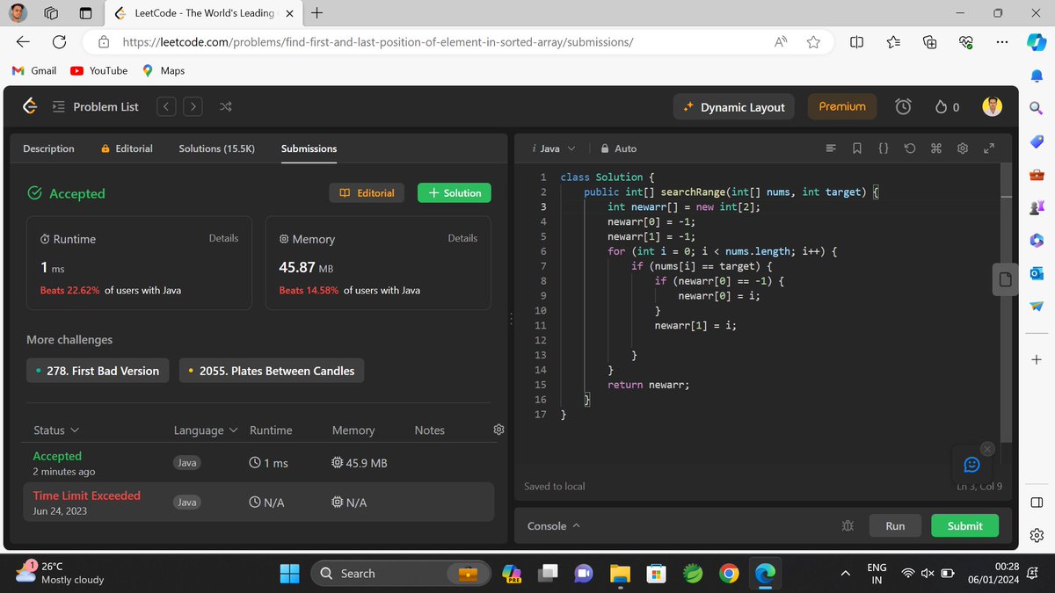Click the browser address bar URL

click(x=378, y=41)
